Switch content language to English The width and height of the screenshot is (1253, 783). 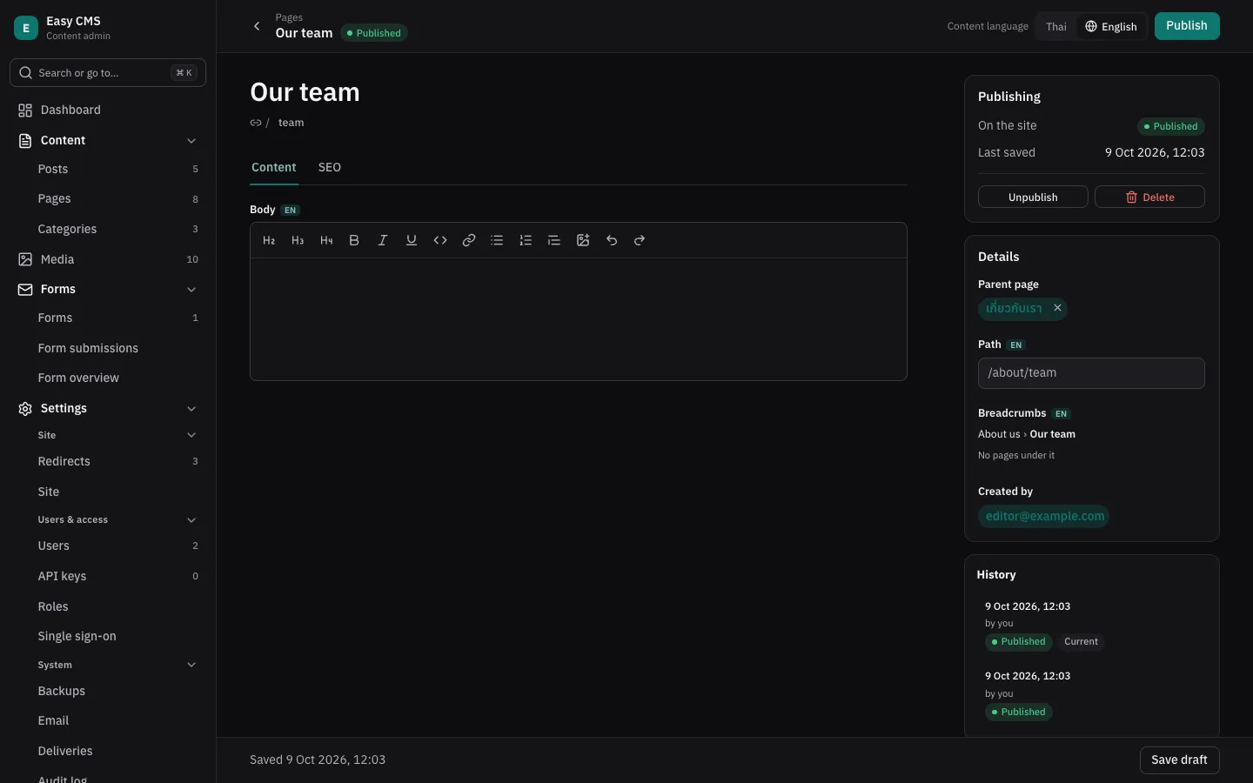1111,27
